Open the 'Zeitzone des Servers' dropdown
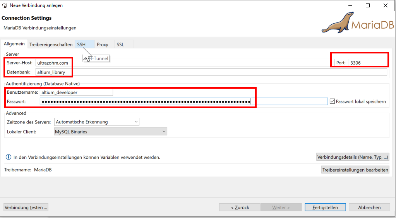 coord(96,122)
